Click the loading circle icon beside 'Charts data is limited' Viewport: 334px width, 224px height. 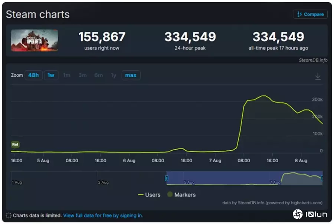[x=9, y=215]
